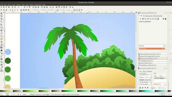The height and width of the screenshot is (97, 172).
Task: Click the font family list scrollbar
Action: tap(152, 80)
